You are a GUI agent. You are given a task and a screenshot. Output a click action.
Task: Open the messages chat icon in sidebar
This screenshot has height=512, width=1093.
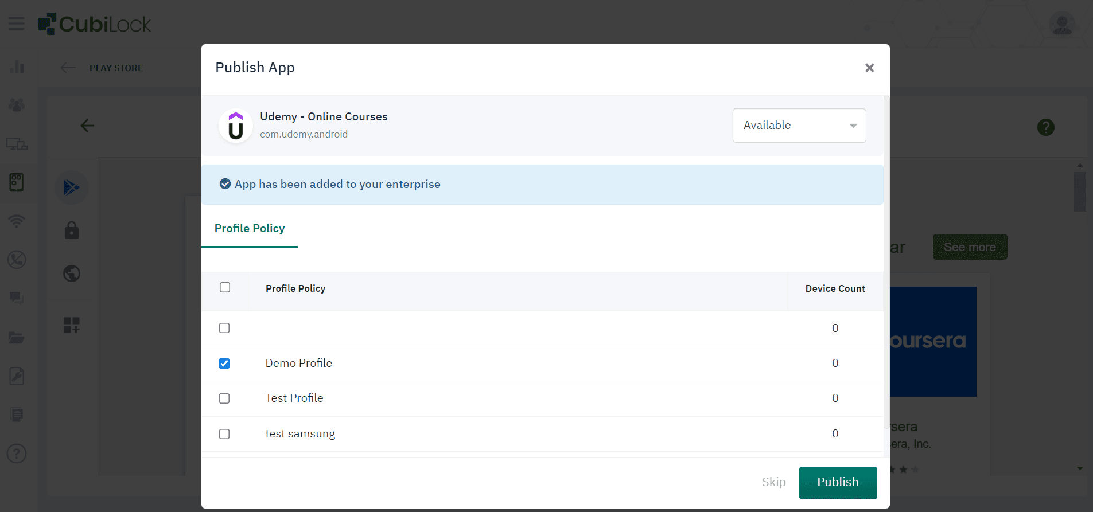[x=17, y=298]
